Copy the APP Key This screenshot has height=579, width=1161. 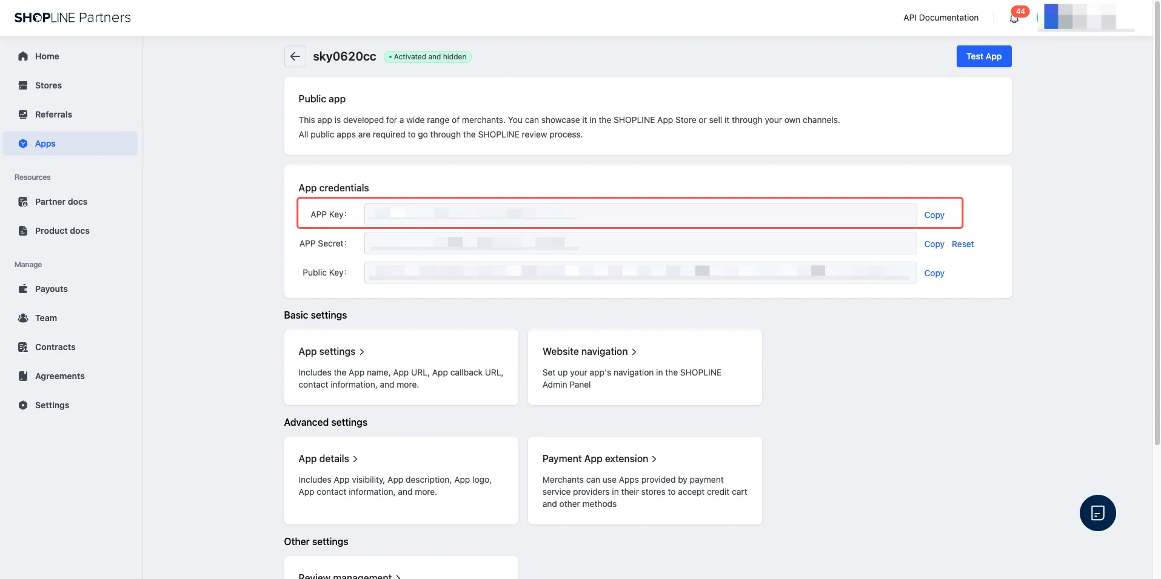click(934, 215)
